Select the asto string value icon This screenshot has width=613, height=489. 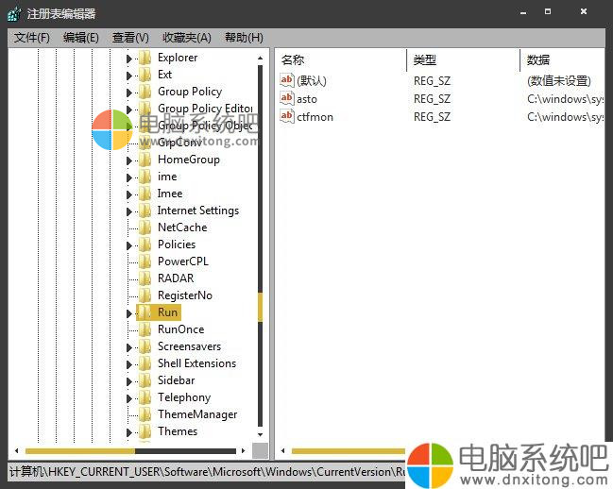coord(286,98)
